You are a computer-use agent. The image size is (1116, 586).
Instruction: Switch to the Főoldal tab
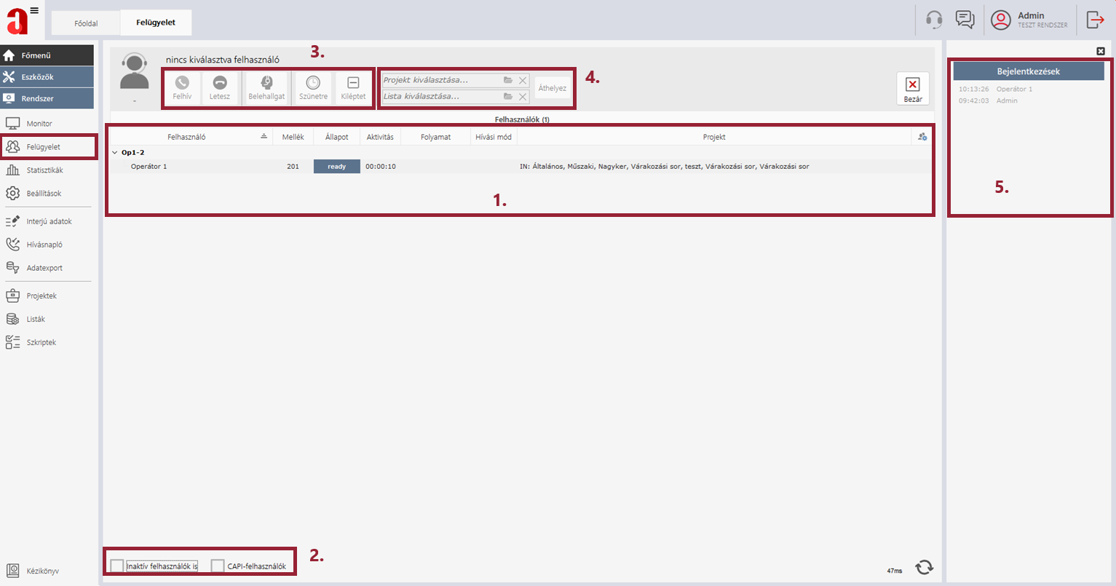pos(86,23)
